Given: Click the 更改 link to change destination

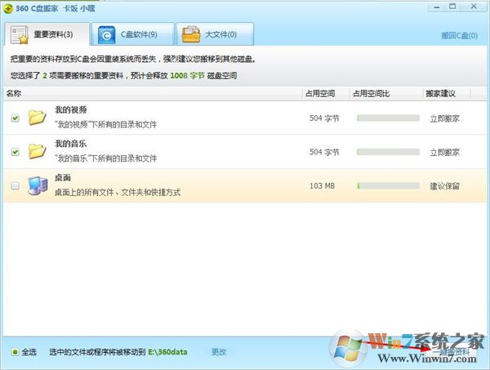Looking at the screenshot, I should pyautogui.click(x=218, y=352).
